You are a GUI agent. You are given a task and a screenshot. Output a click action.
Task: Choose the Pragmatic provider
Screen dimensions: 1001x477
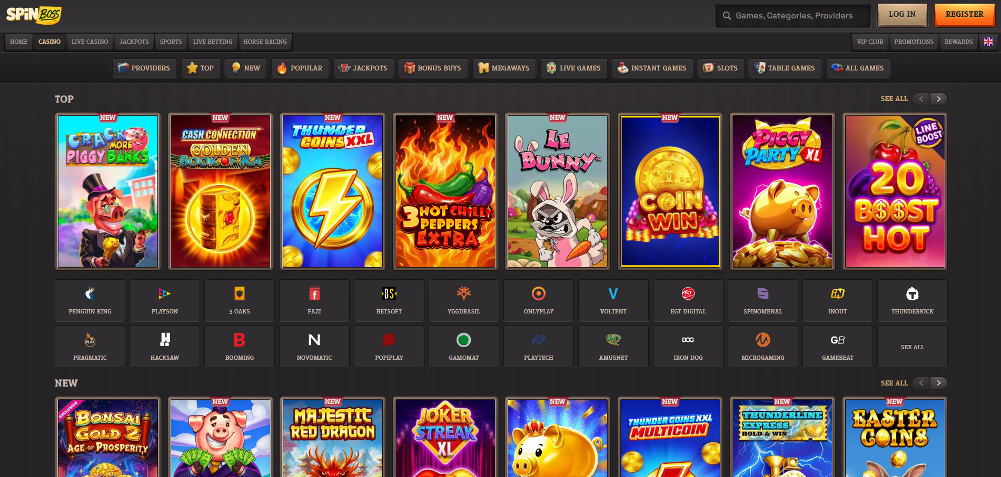(90, 347)
